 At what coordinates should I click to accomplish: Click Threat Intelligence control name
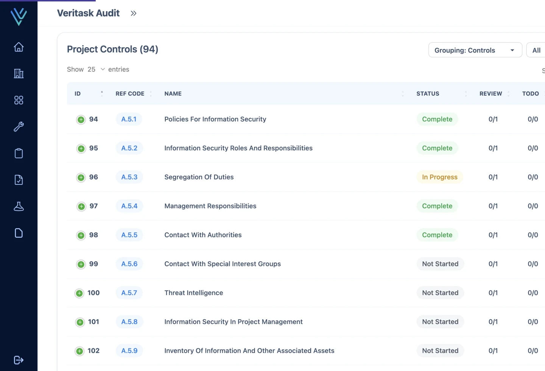(194, 293)
